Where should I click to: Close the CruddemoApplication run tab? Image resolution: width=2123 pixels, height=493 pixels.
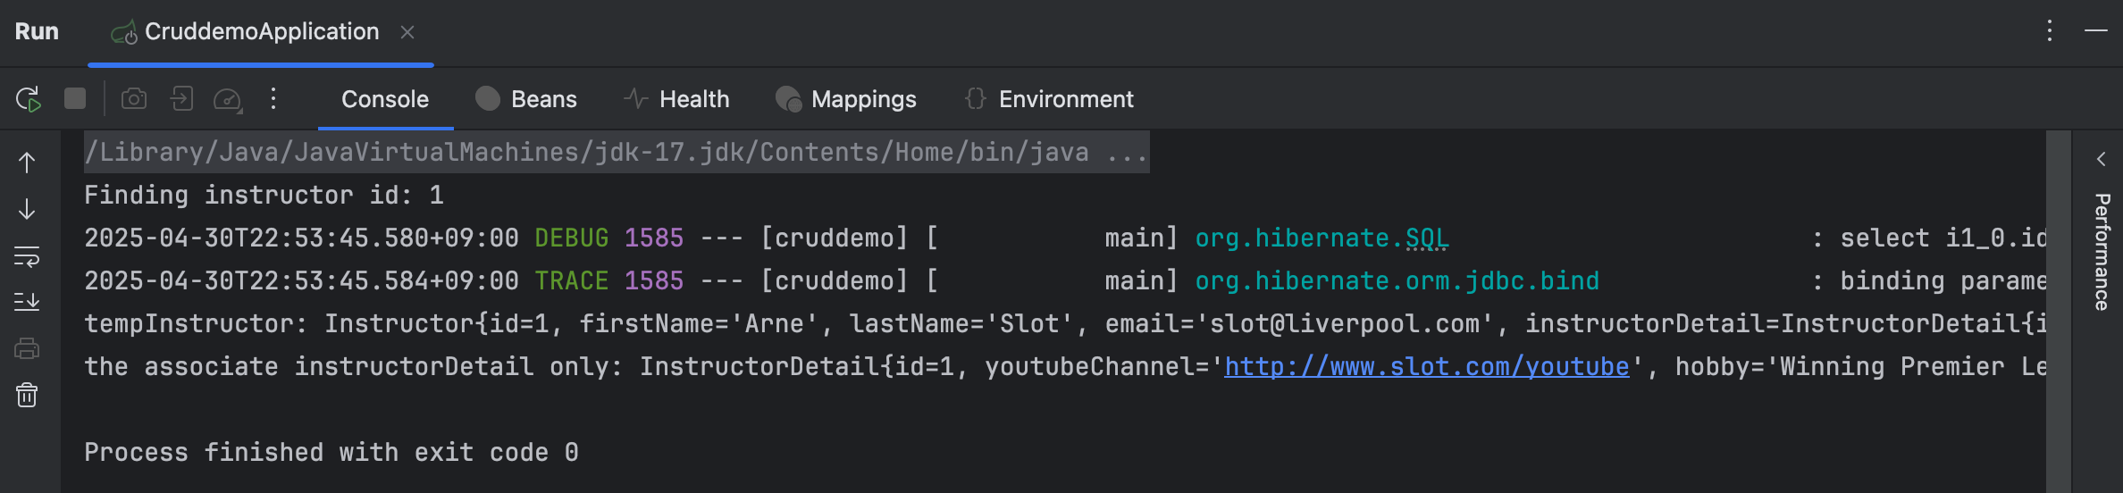(x=407, y=32)
